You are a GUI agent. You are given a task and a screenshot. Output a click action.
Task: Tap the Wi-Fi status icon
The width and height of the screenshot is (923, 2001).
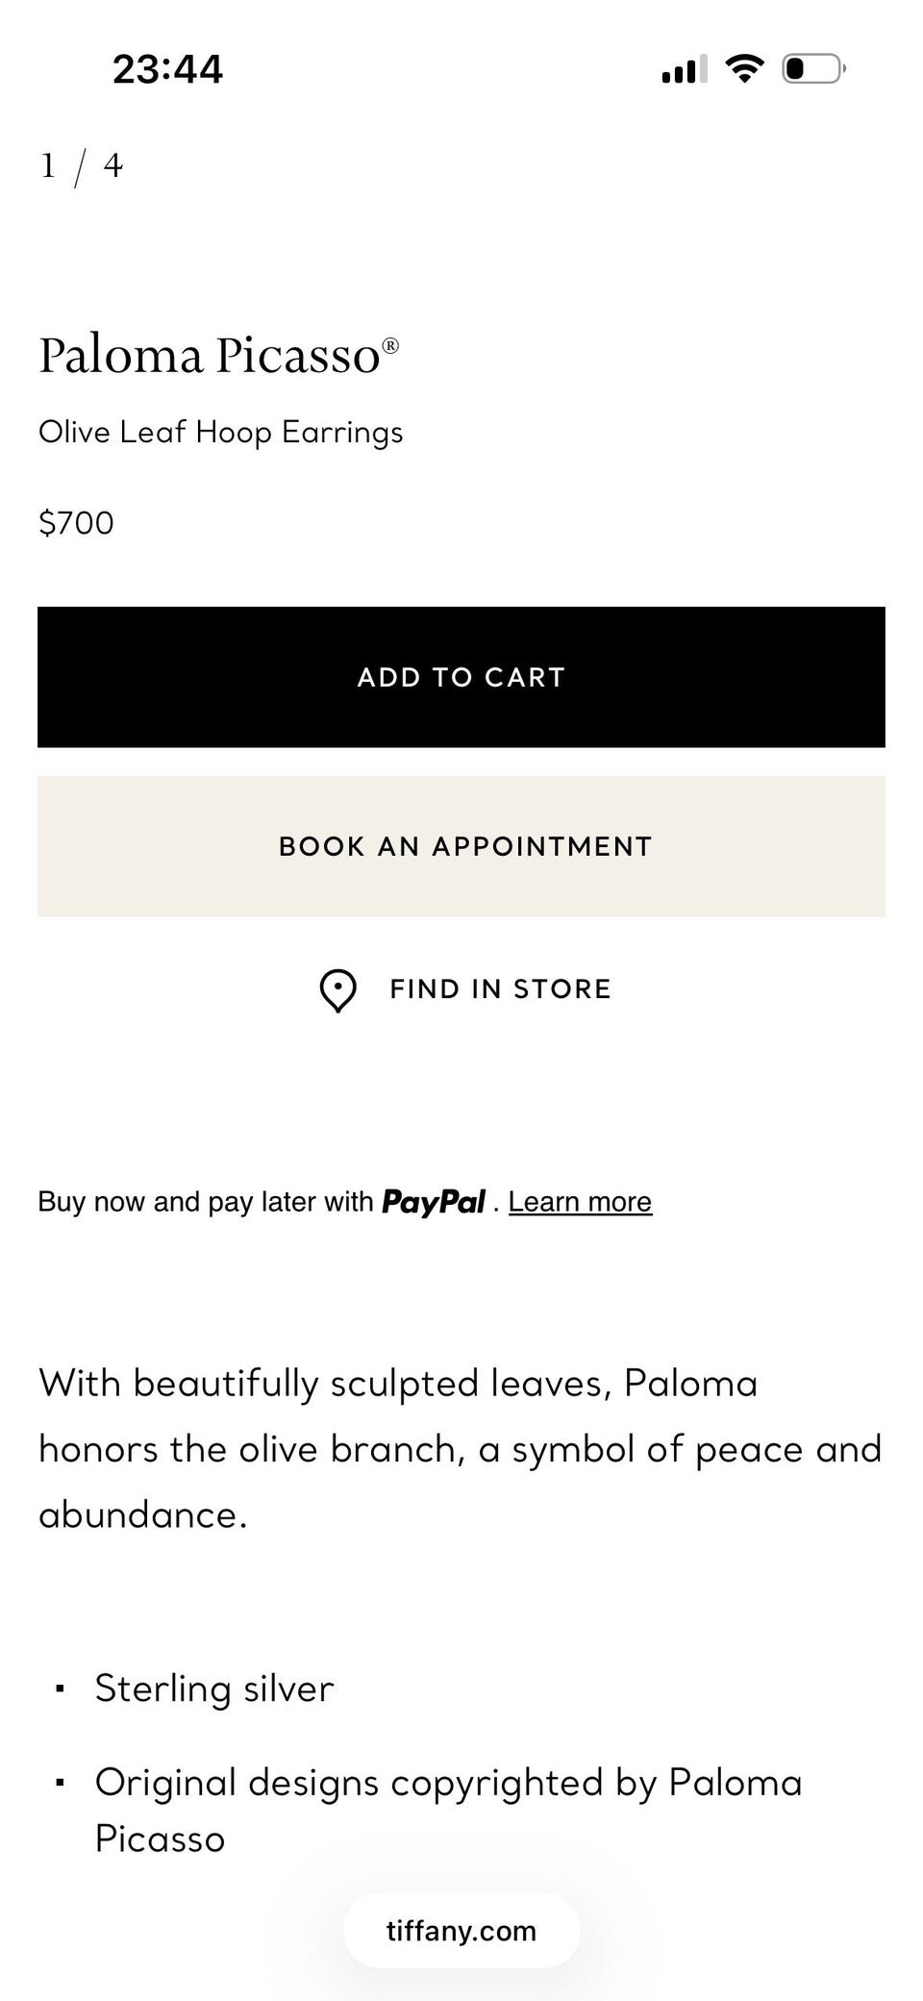(x=744, y=68)
